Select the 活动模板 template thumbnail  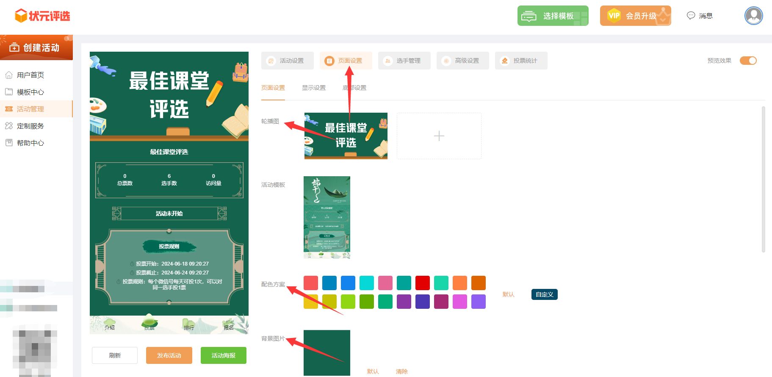pyautogui.click(x=327, y=217)
